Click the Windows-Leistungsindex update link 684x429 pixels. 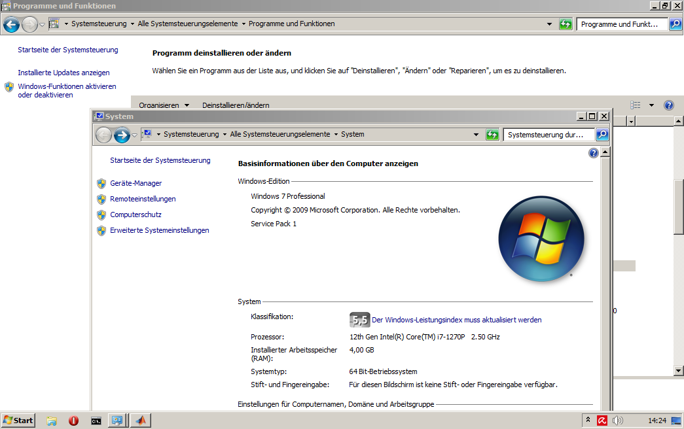[x=456, y=320]
